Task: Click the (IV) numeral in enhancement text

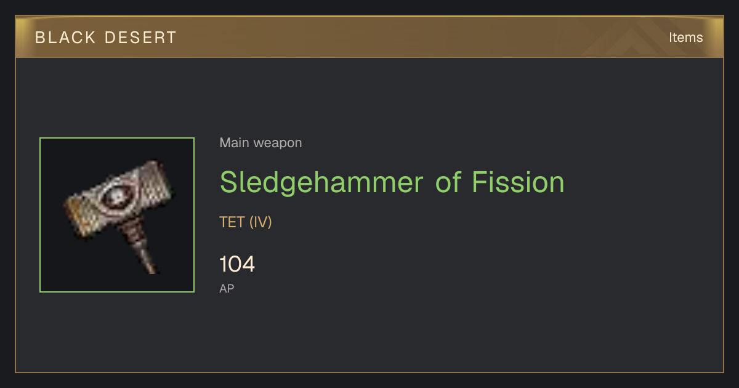Action: (260, 222)
